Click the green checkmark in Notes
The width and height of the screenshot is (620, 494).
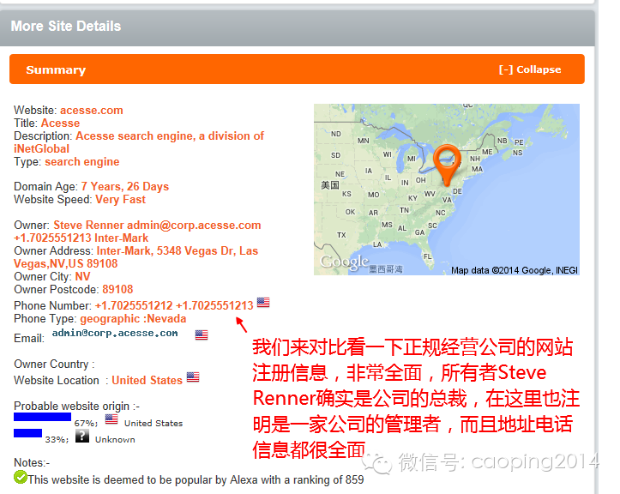pos(21,477)
